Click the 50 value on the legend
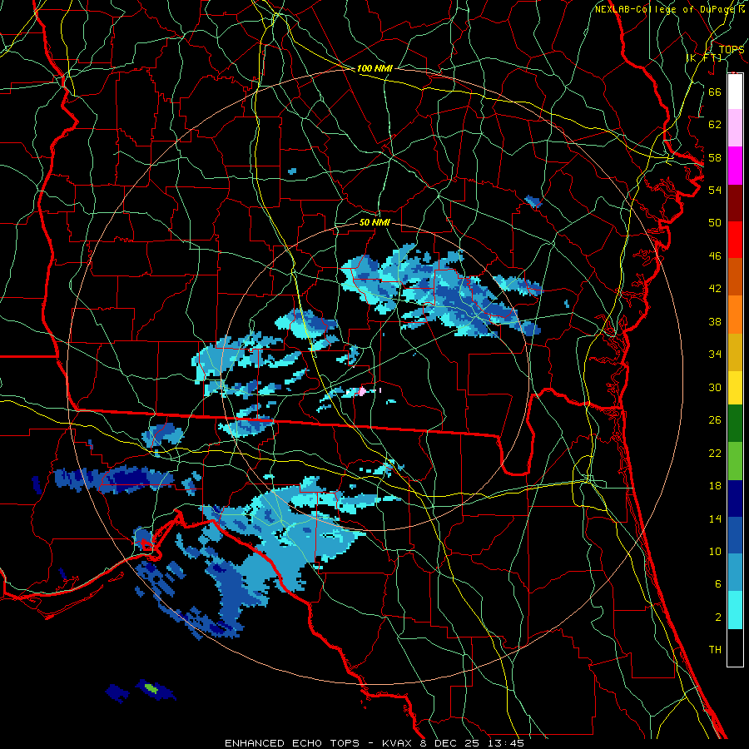749x749 pixels. 715,223
